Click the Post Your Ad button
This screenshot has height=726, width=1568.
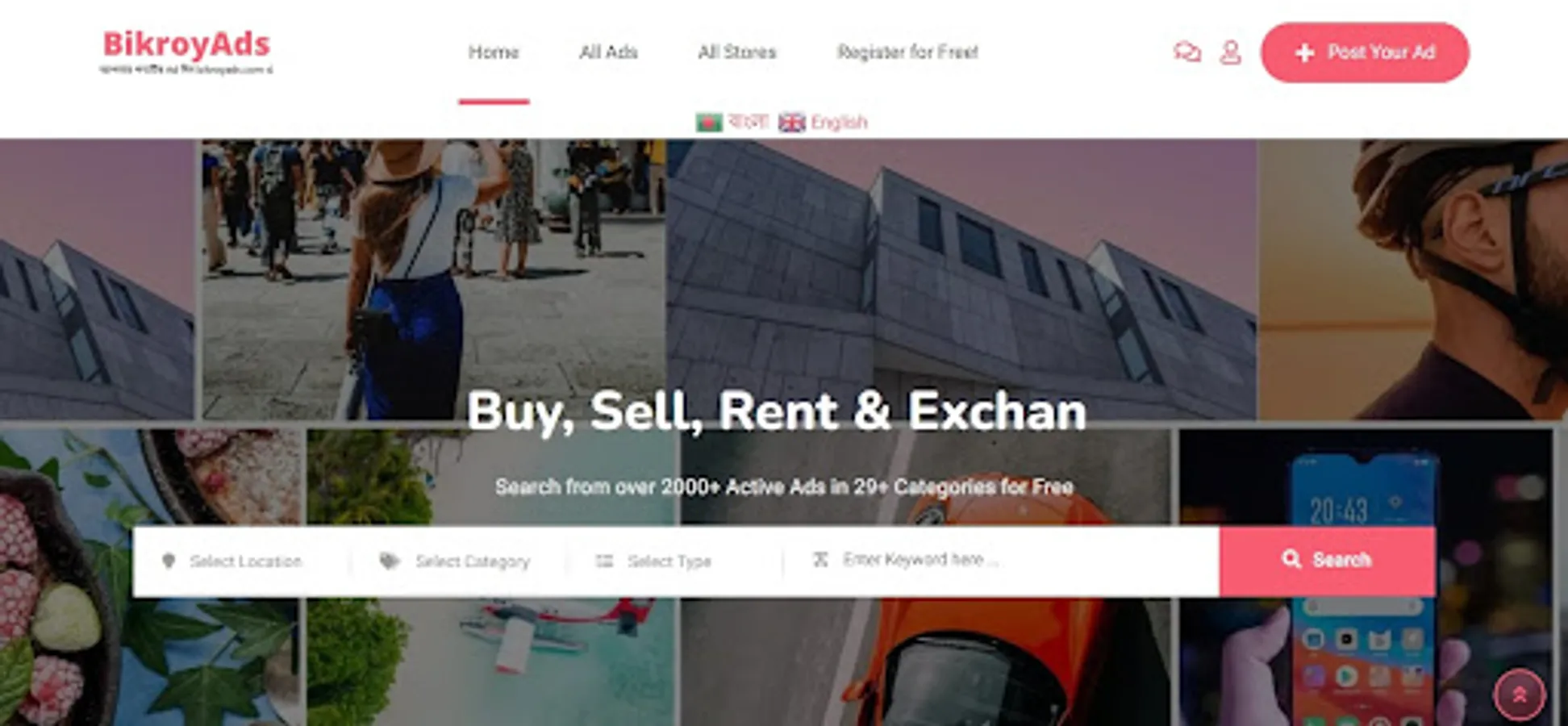[x=1365, y=52]
